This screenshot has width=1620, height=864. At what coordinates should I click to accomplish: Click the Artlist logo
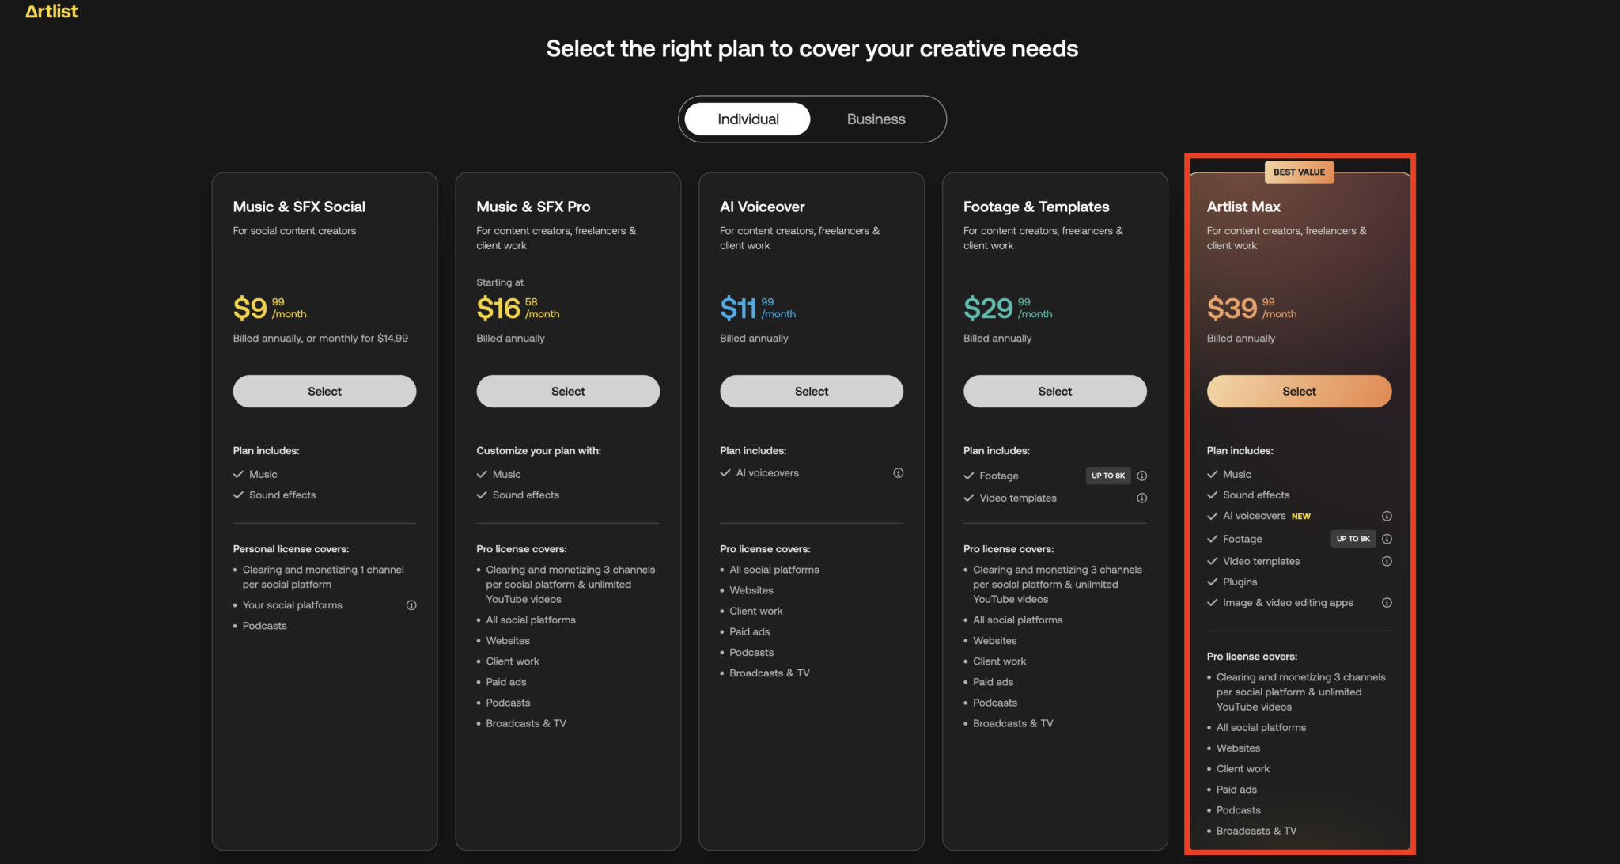[51, 11]
